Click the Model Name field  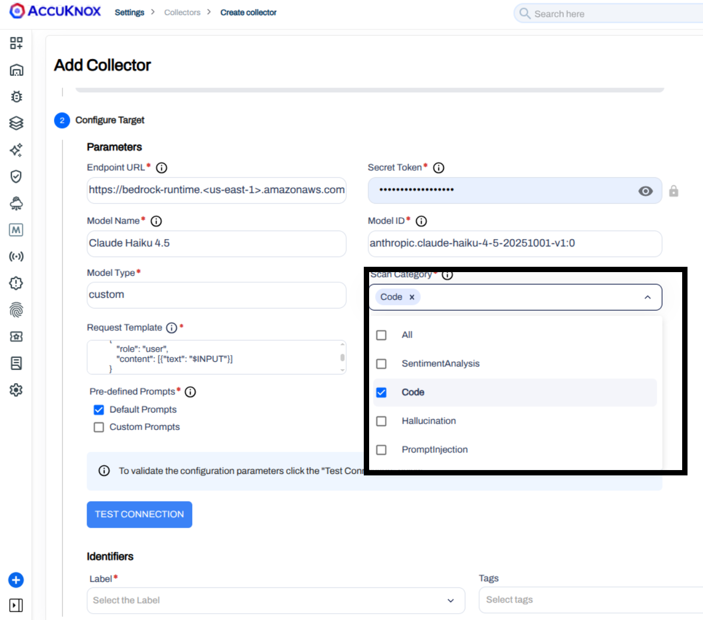(216, 244)
